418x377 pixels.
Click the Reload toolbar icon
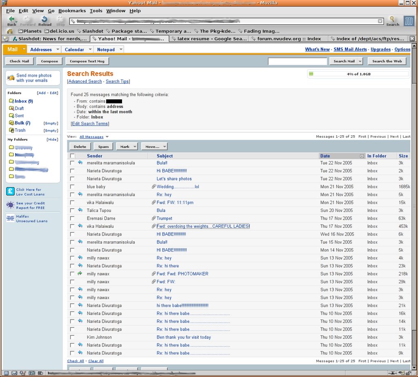[44, 19]
